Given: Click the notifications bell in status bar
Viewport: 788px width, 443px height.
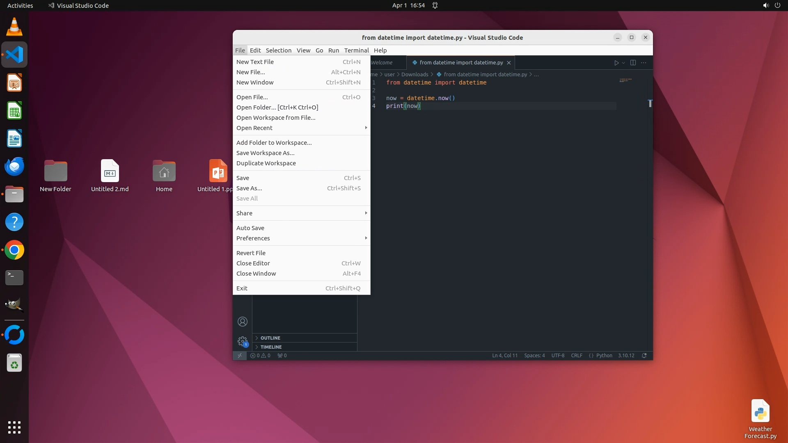Looking at the screenshot, I should pyautogui.click(x=644, y=356).
